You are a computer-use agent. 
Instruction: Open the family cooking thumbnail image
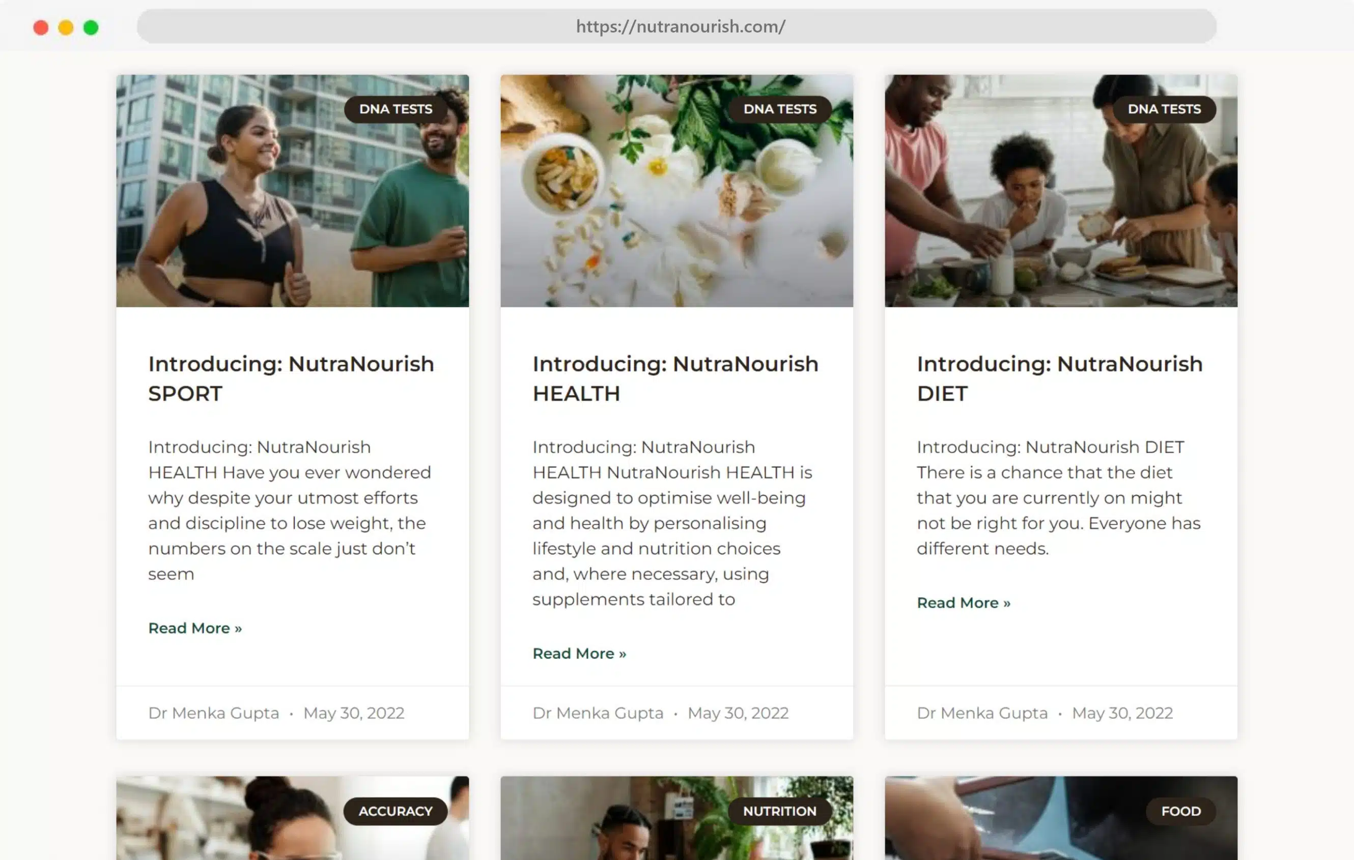(x=1061, y=191)
